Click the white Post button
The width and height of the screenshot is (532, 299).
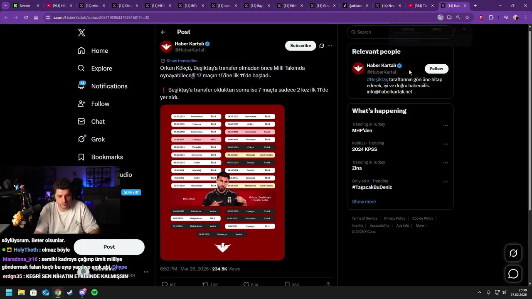109,247
